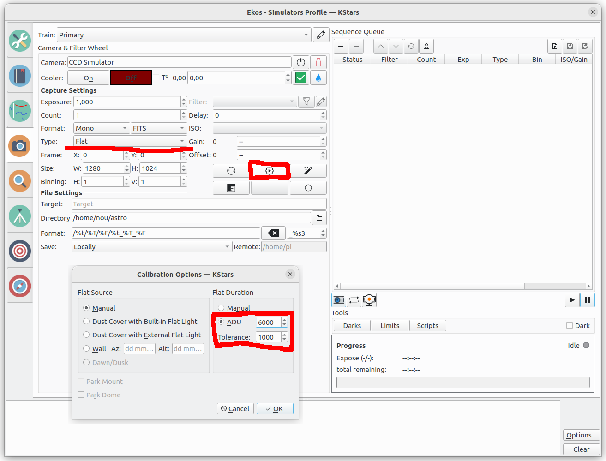
Task: Open the FITS encoding dropdown
Action: point(158,128)
